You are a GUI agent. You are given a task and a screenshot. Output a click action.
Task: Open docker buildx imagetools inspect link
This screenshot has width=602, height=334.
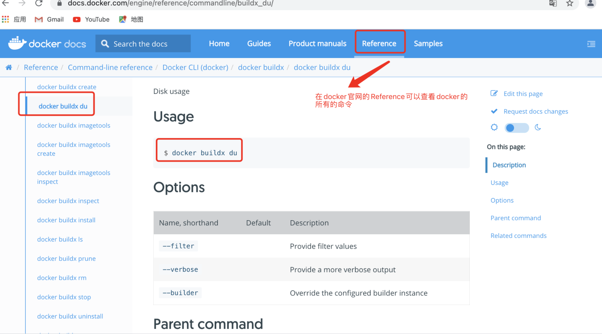tap(73, 177)
